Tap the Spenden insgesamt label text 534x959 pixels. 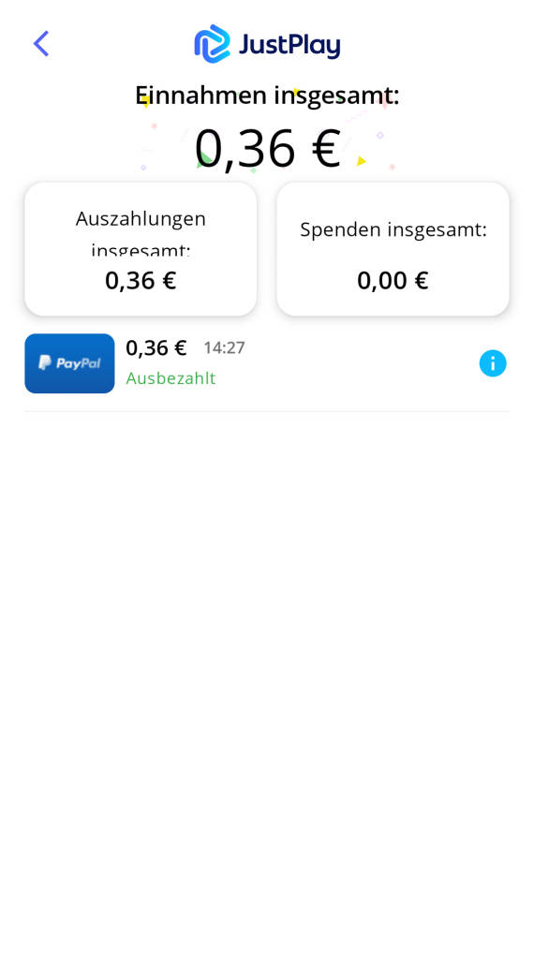[x=393, y=230]
